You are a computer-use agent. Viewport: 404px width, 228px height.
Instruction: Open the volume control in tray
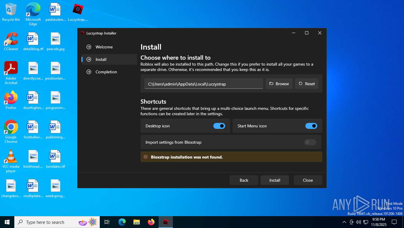pos(359,222)
